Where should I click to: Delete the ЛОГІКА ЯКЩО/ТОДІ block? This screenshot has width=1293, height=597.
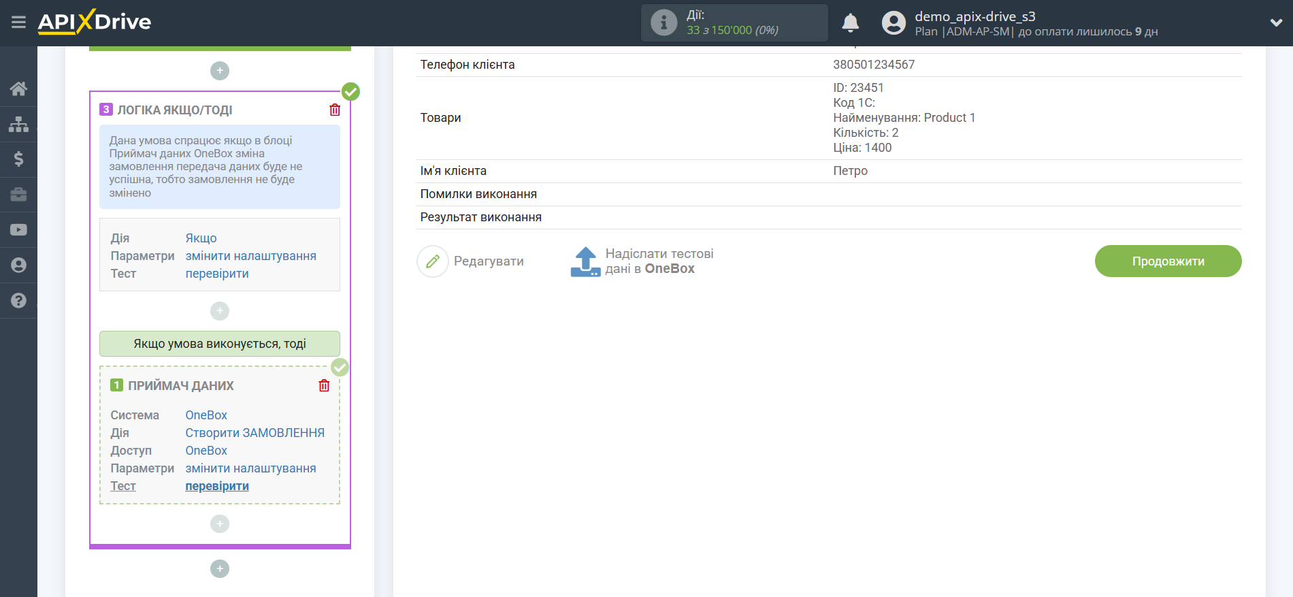click(335, 110)
